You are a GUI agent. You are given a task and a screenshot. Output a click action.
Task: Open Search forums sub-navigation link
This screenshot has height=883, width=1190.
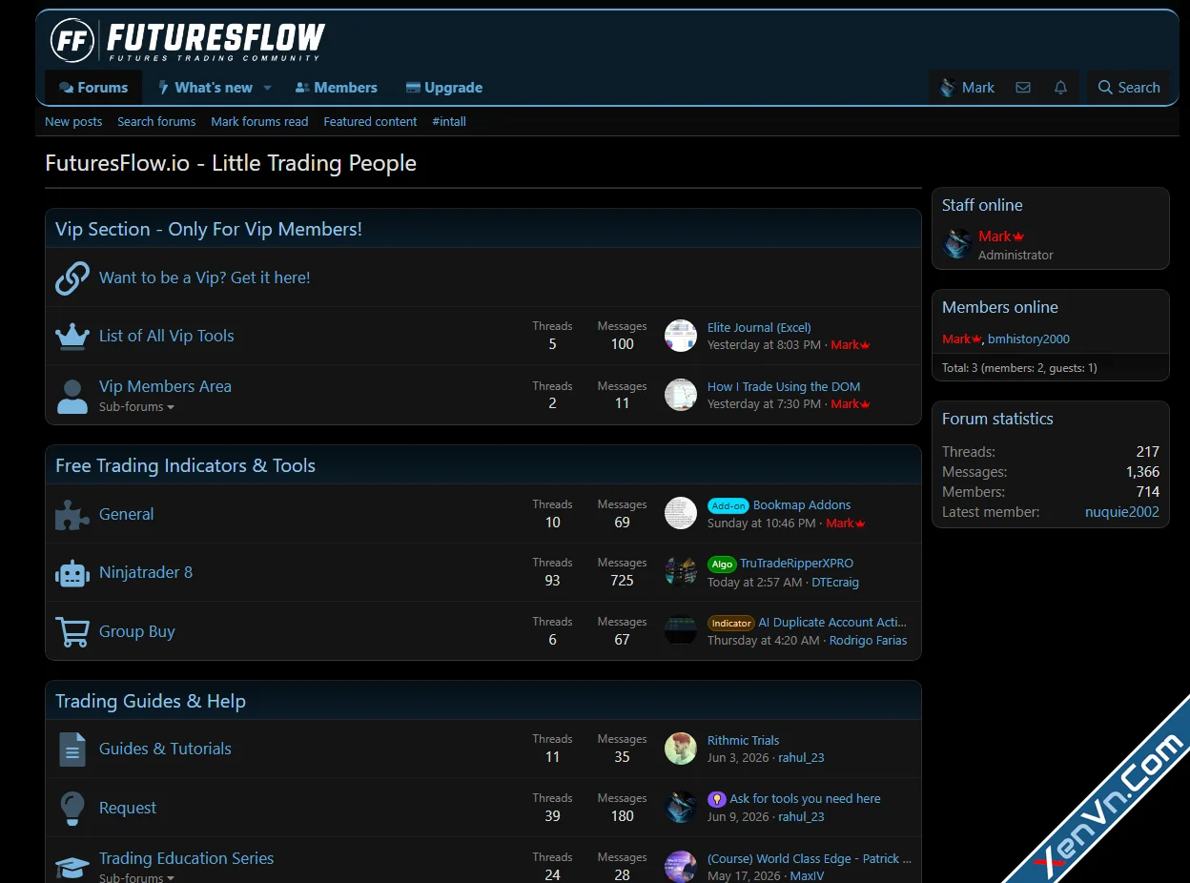click(156, 121)
